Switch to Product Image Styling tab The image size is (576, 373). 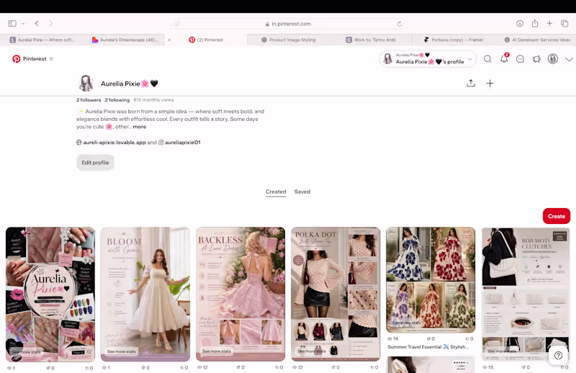[289, 40]
